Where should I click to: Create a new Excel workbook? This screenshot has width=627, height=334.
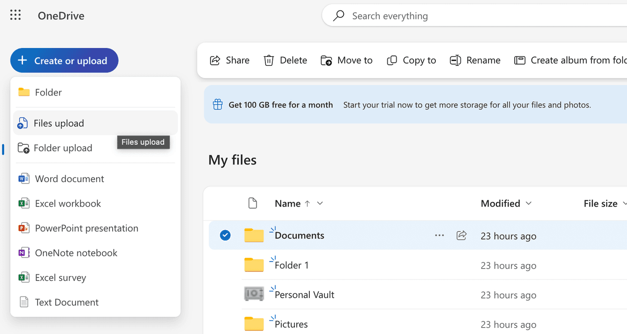click(x=68, y=203)
